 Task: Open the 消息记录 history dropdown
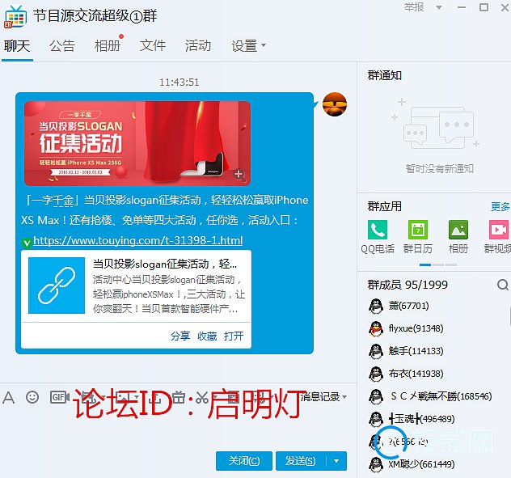coord(323,397)
